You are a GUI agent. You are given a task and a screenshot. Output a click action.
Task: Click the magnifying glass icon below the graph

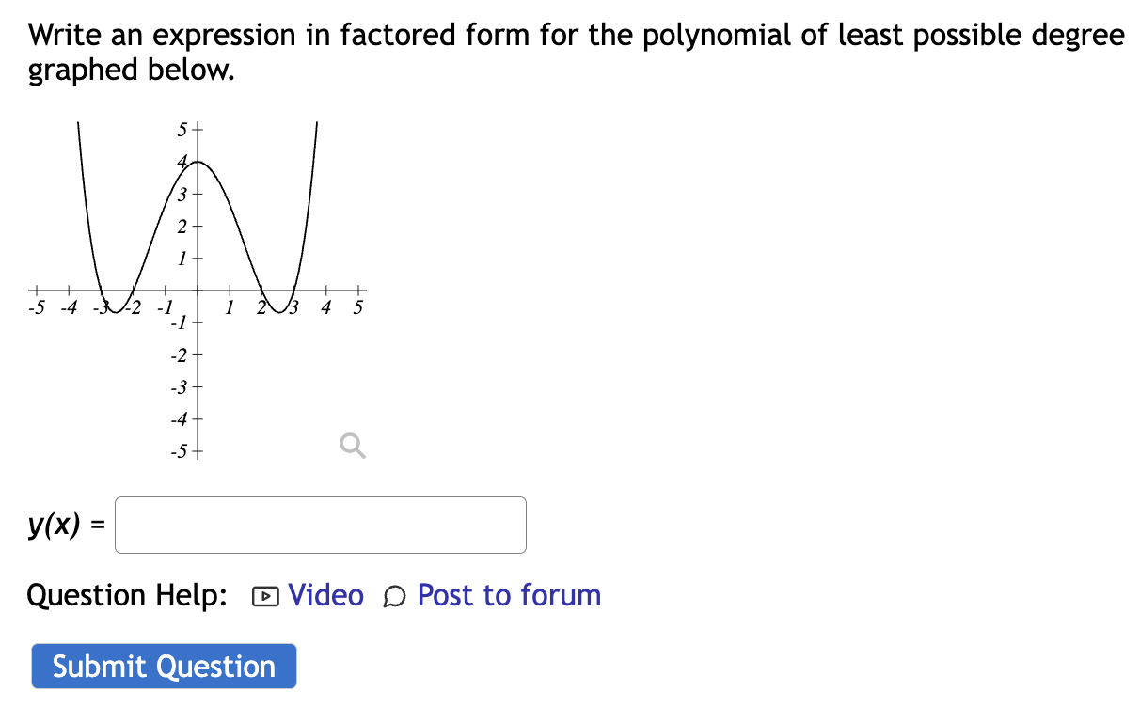tap(353, 446)
